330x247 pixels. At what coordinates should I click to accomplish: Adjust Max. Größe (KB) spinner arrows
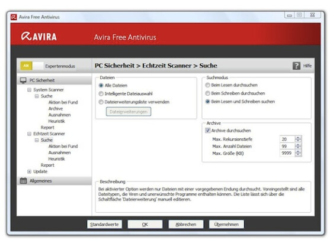(298, 153)
